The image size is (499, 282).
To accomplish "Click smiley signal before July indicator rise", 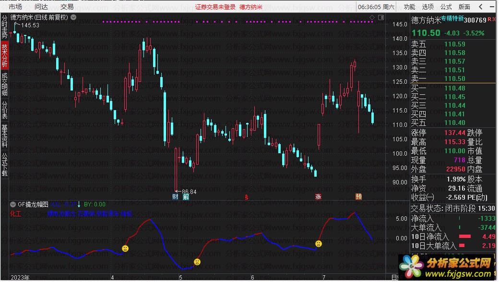I will (319, 244).
